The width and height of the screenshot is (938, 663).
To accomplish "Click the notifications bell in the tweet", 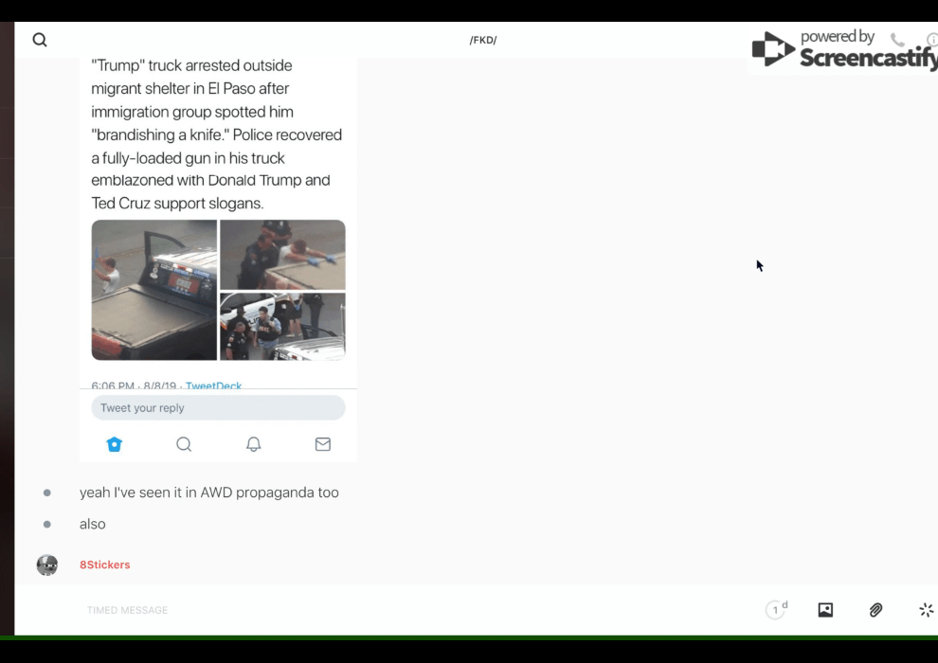I will [x=254, y=444].
